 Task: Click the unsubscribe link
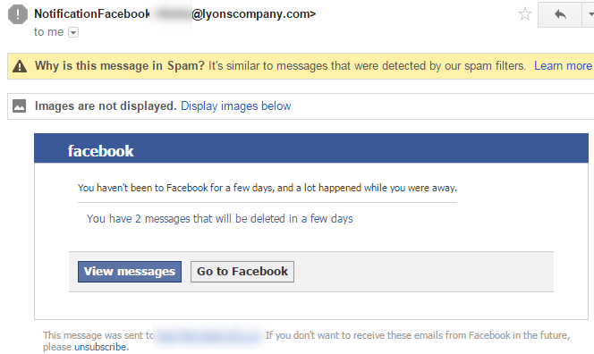[x=100, y=347]
